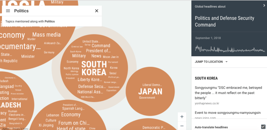Viewport: 267px width, 130px height.
Task: Click the headline timeline graph
Action: (230, 49)
